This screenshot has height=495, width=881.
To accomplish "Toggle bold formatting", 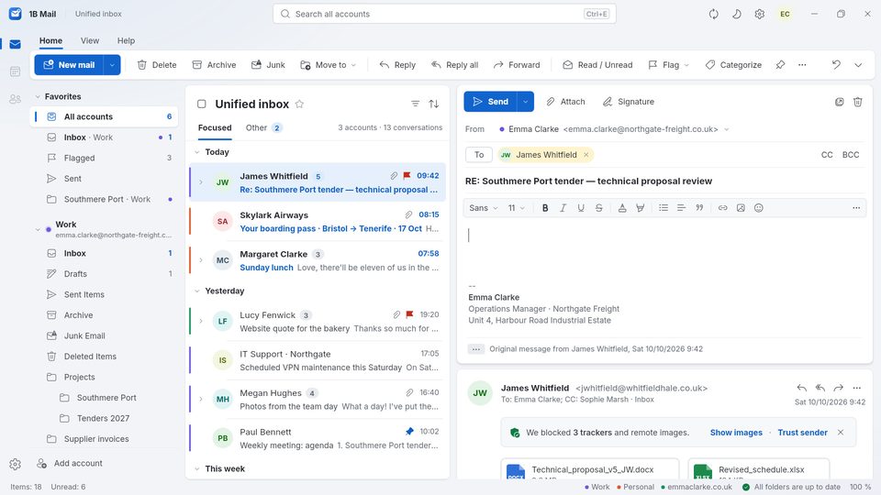I will pos(545,208).
